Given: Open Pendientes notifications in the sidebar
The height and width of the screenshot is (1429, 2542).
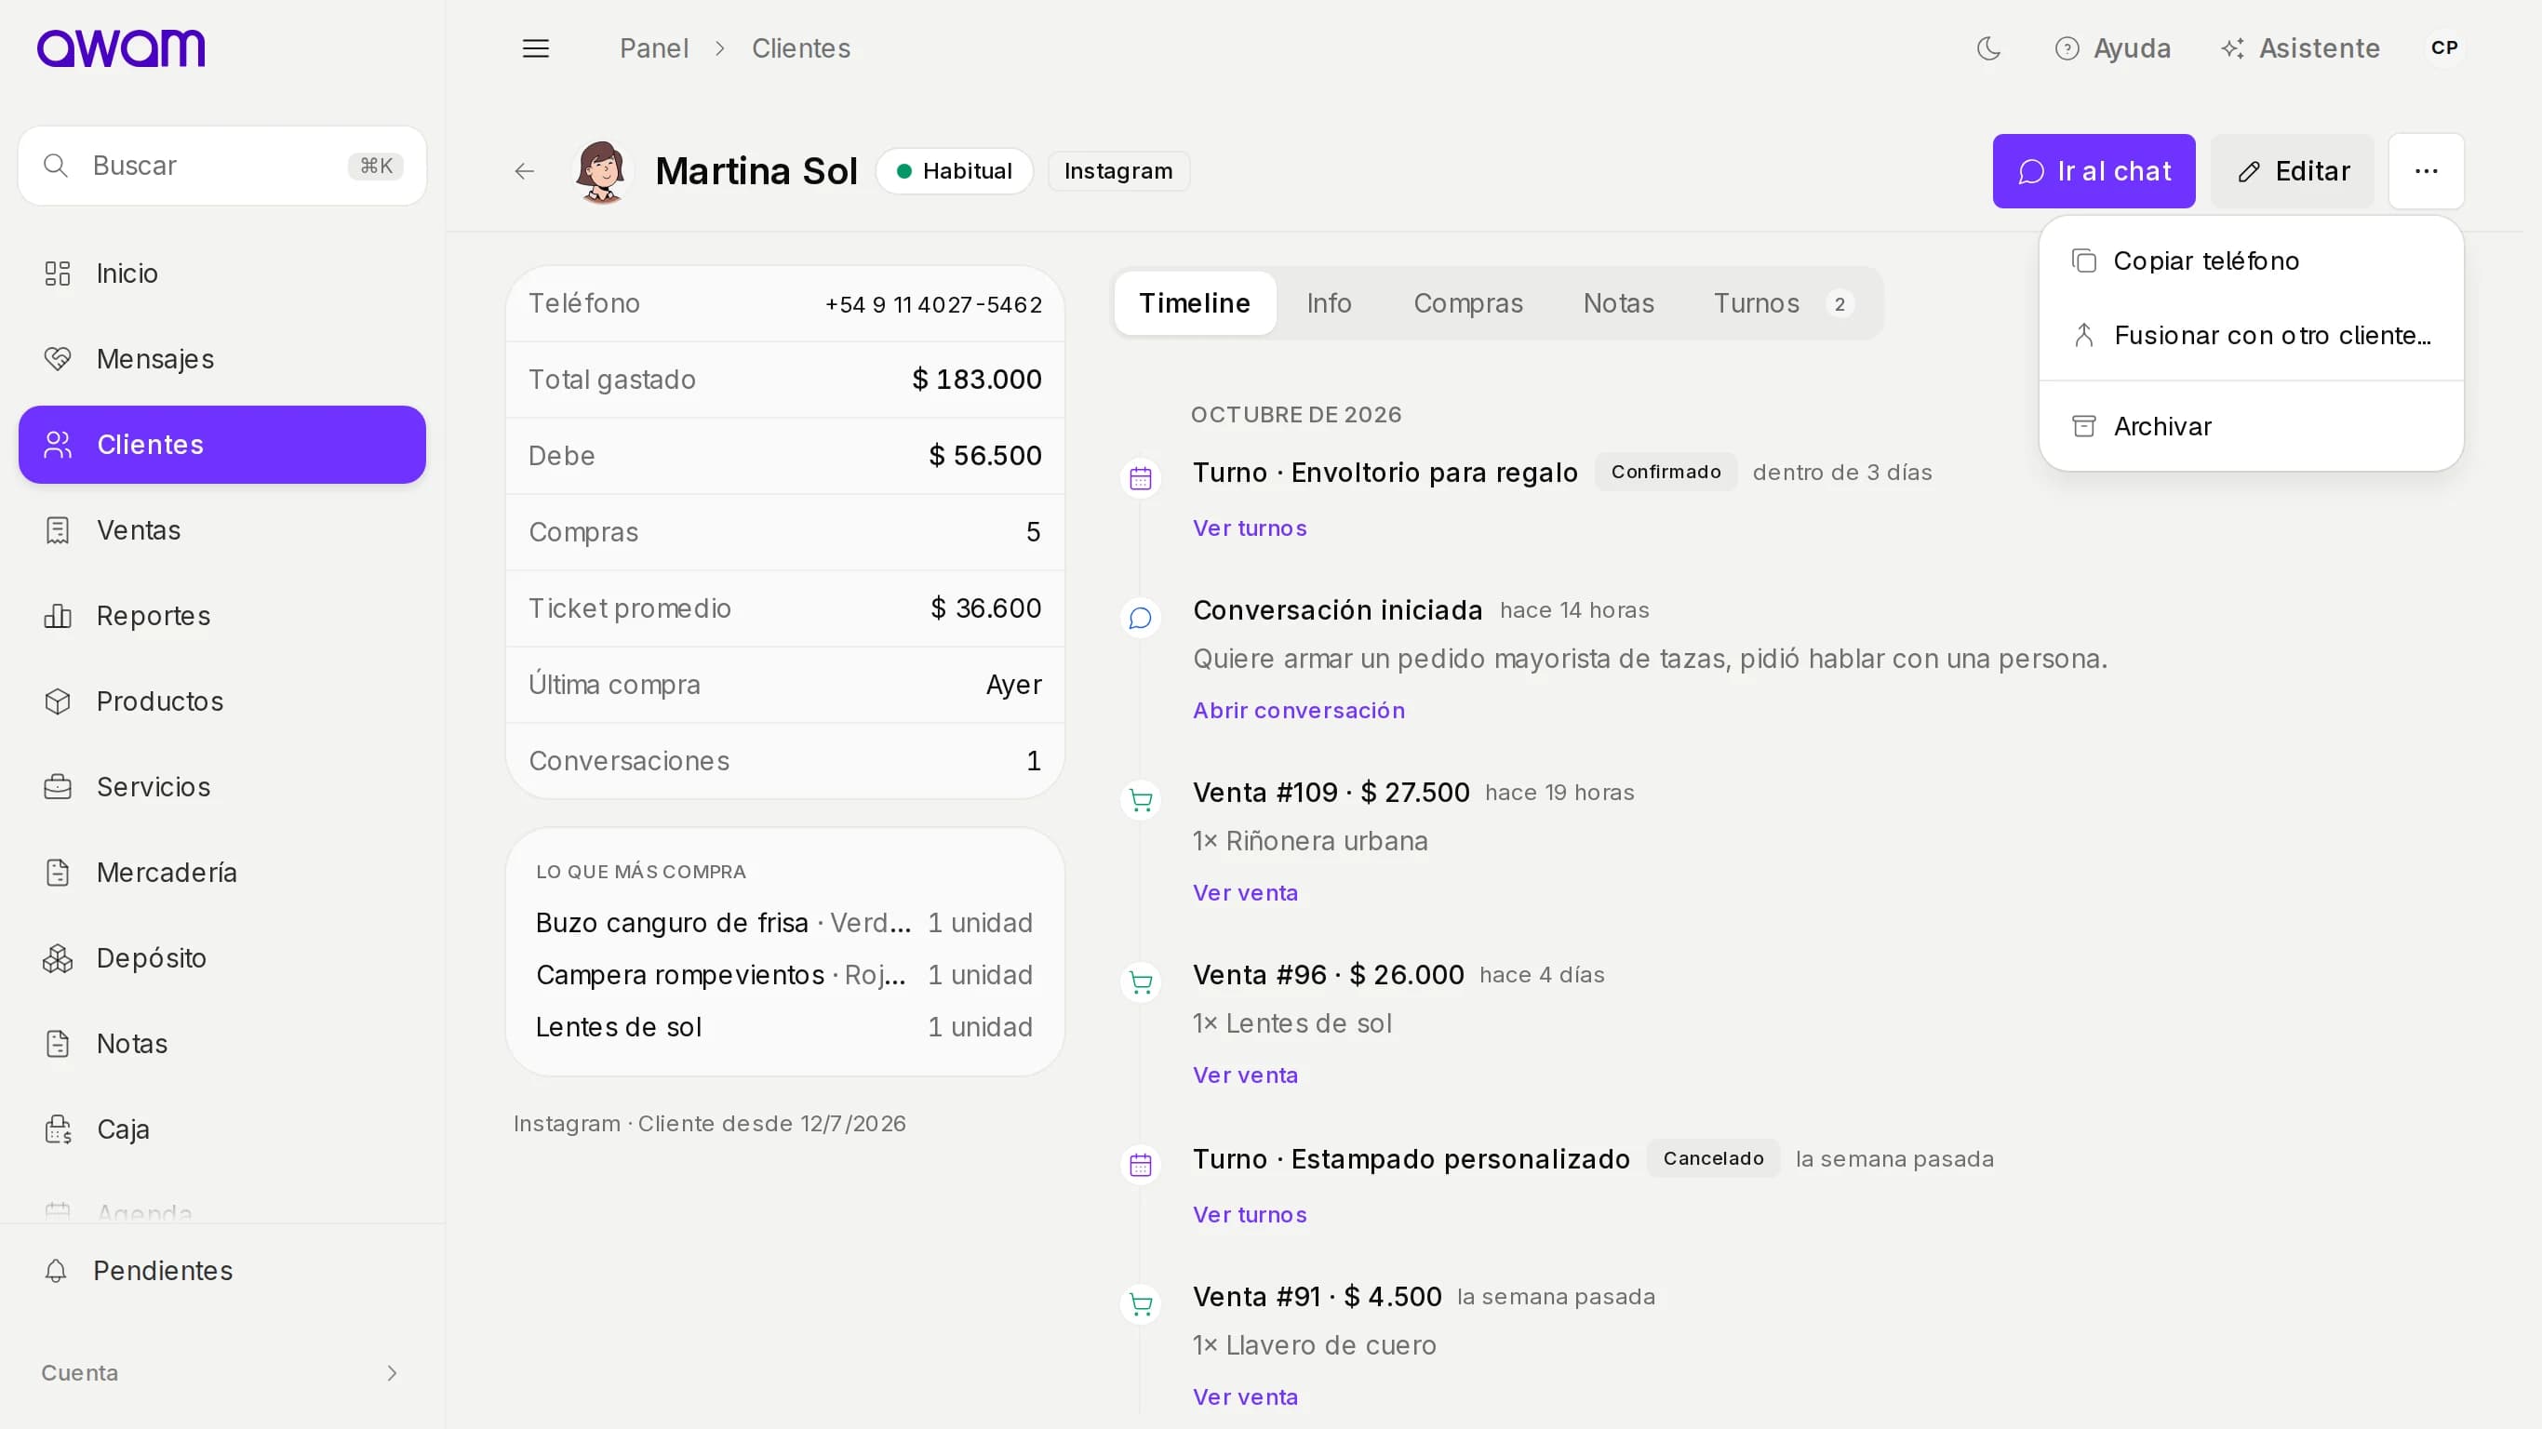Looking at the screenshot, I should 222,1271.
